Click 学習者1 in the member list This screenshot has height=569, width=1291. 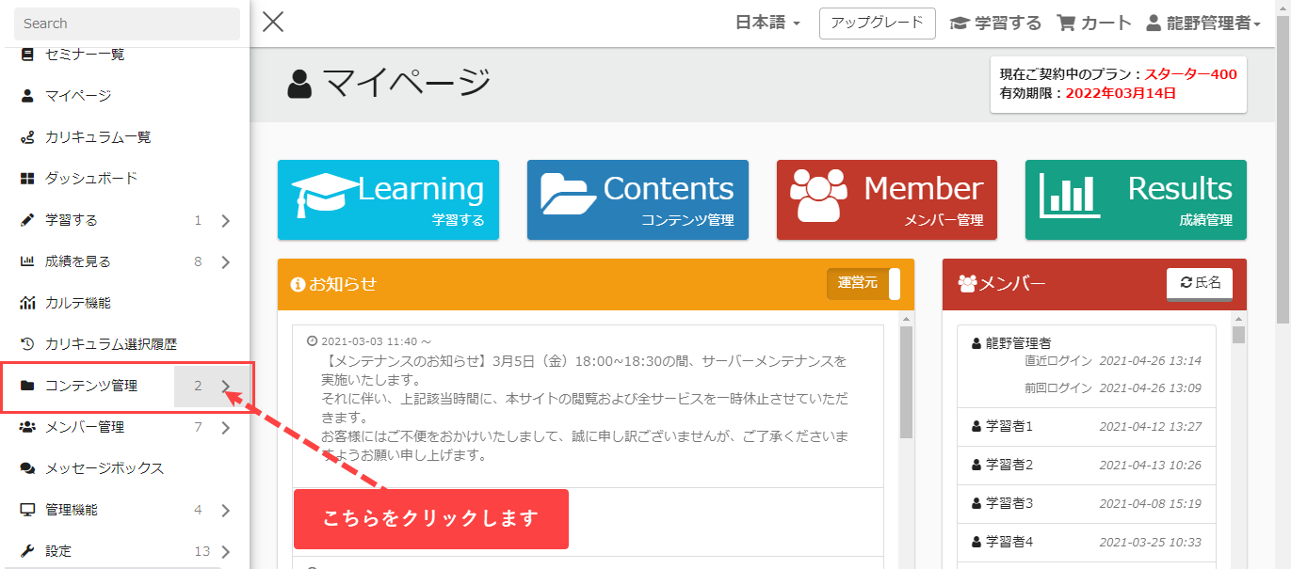pyautogui.click(x=1009, y=426)
